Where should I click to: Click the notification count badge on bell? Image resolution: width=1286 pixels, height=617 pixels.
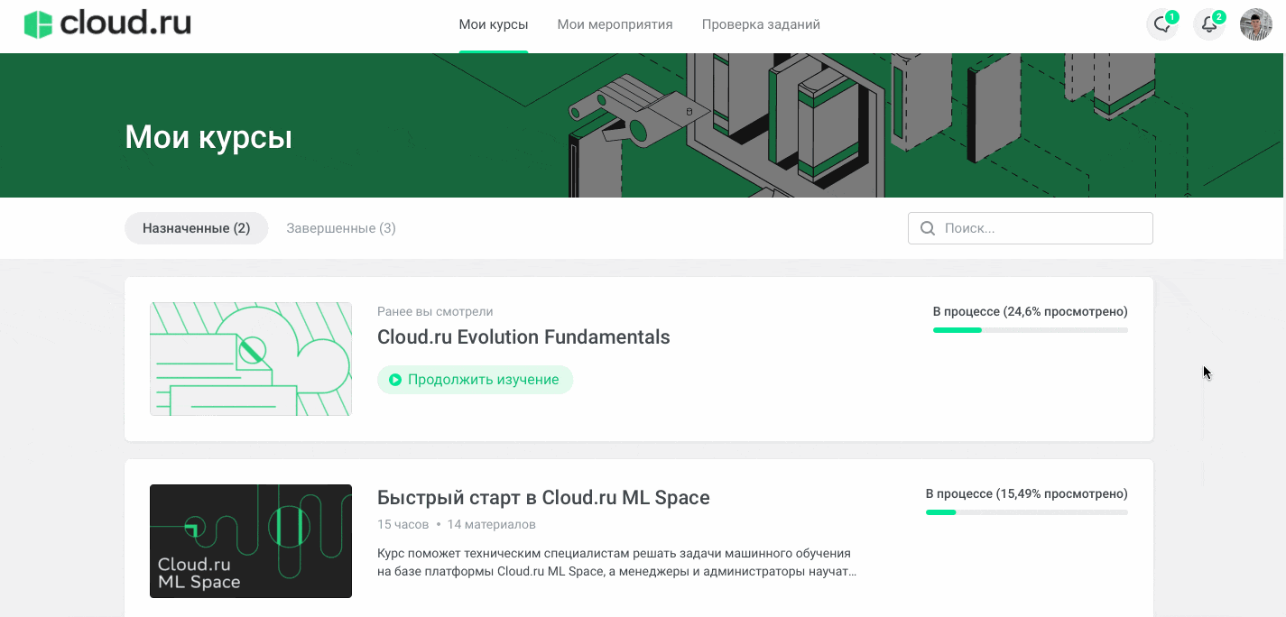(x=1218, y=16)
